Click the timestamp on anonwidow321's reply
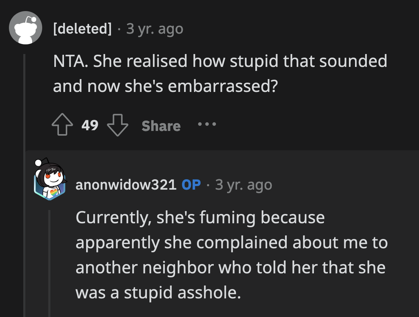This screenshot has width=419, height=317. tap(244, 185)
